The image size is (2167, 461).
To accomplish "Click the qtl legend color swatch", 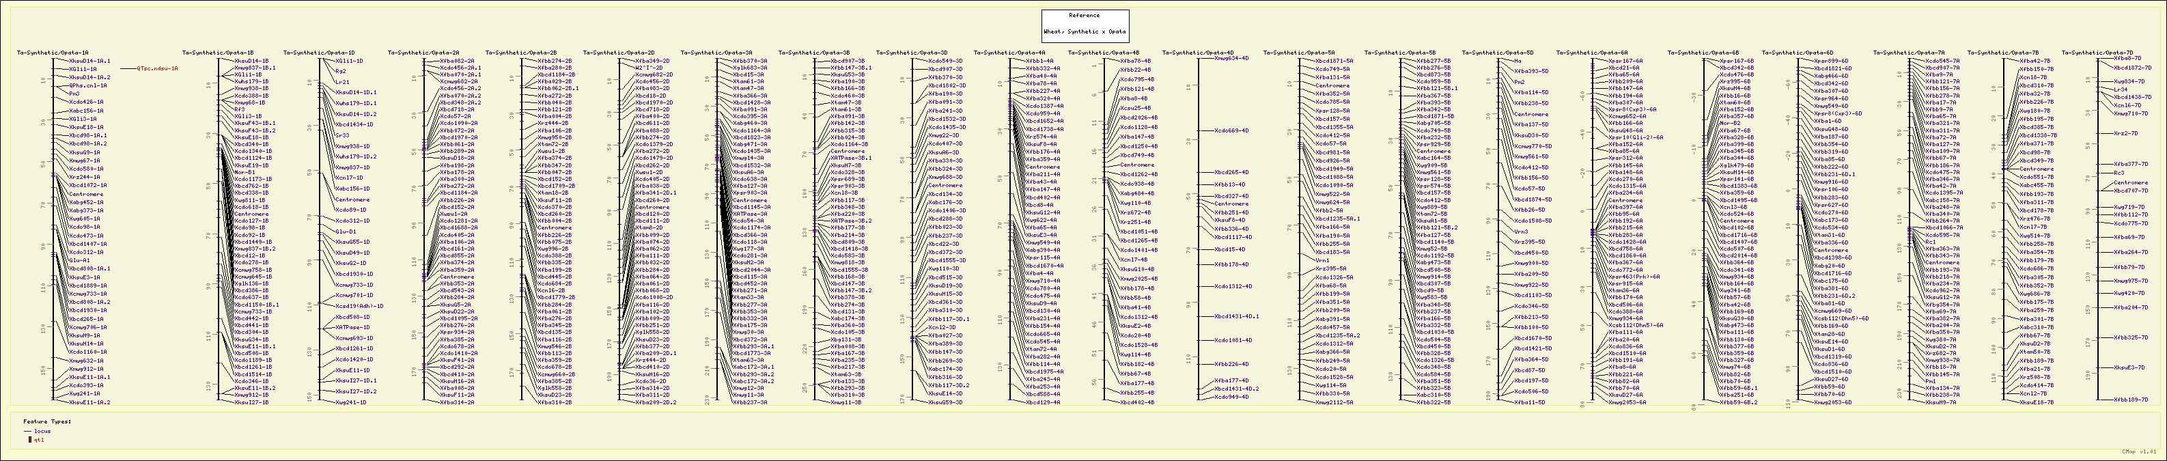I will pyautogui.click(x=29, y=439).
